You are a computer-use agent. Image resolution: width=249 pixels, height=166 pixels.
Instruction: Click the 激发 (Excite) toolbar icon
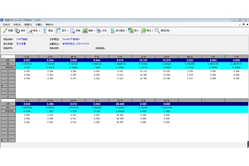(x=44, y=30)
